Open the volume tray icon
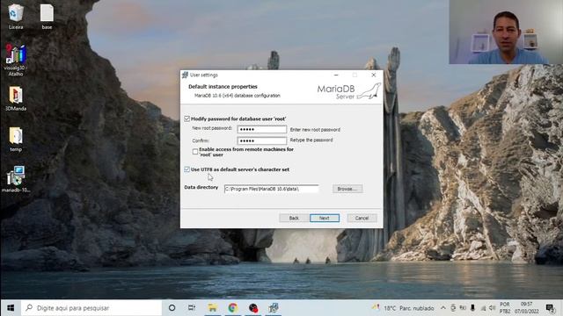 (493, 308)
